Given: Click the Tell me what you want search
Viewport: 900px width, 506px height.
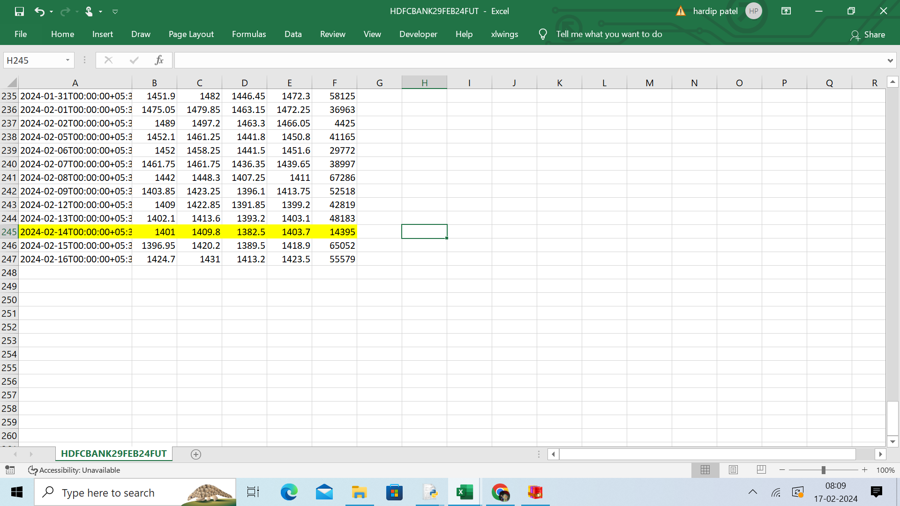Looking at the screenshot, I should (609, 34).
